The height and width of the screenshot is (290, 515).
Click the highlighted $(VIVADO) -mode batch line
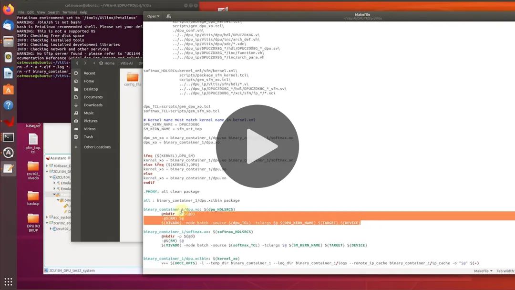coord(261,223)
